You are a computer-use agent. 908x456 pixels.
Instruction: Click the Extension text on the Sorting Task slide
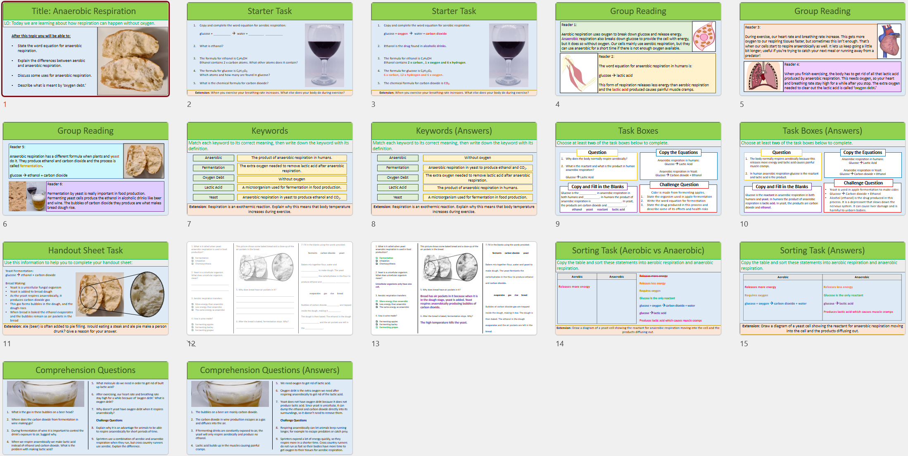pyautogui.click(x=639, y=330)
